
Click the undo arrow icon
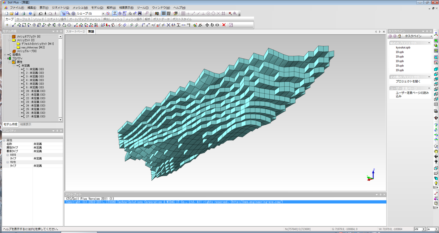[41, 13]
